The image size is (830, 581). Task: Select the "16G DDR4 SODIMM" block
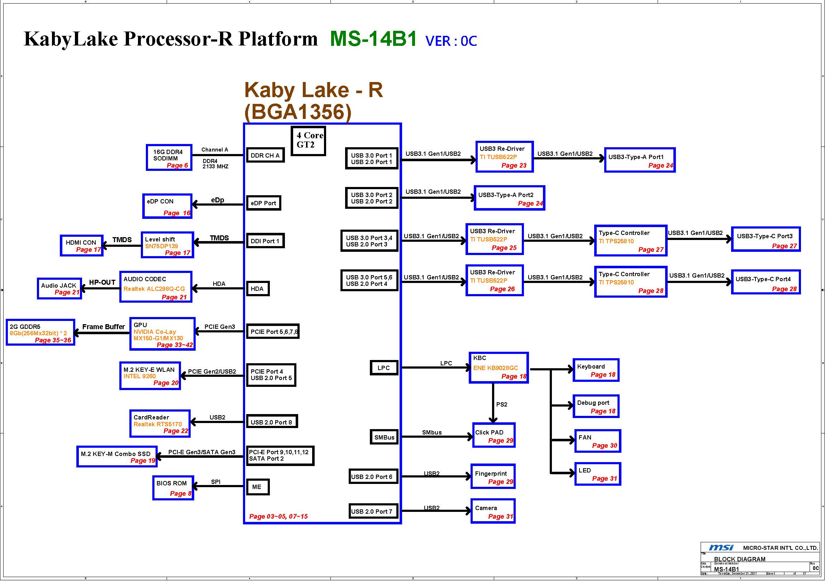[x=169, y=158]
